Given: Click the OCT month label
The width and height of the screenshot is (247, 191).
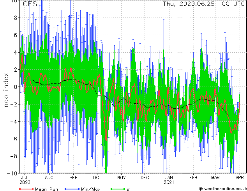Looking at the screenshot, I should (x=97, y=178).
